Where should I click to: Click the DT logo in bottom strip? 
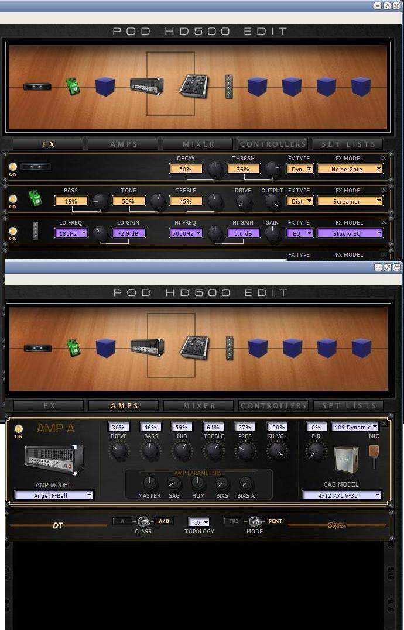pos(58,525)
